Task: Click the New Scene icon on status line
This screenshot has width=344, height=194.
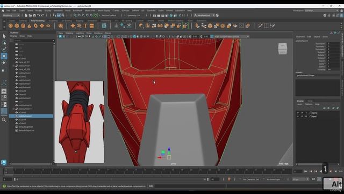Action: (26, 16)
